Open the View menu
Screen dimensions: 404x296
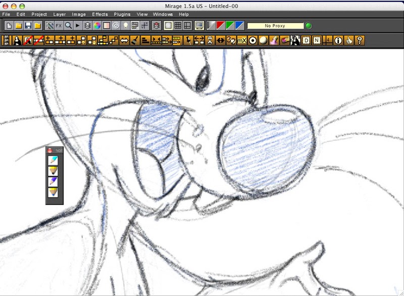[142, 14]
